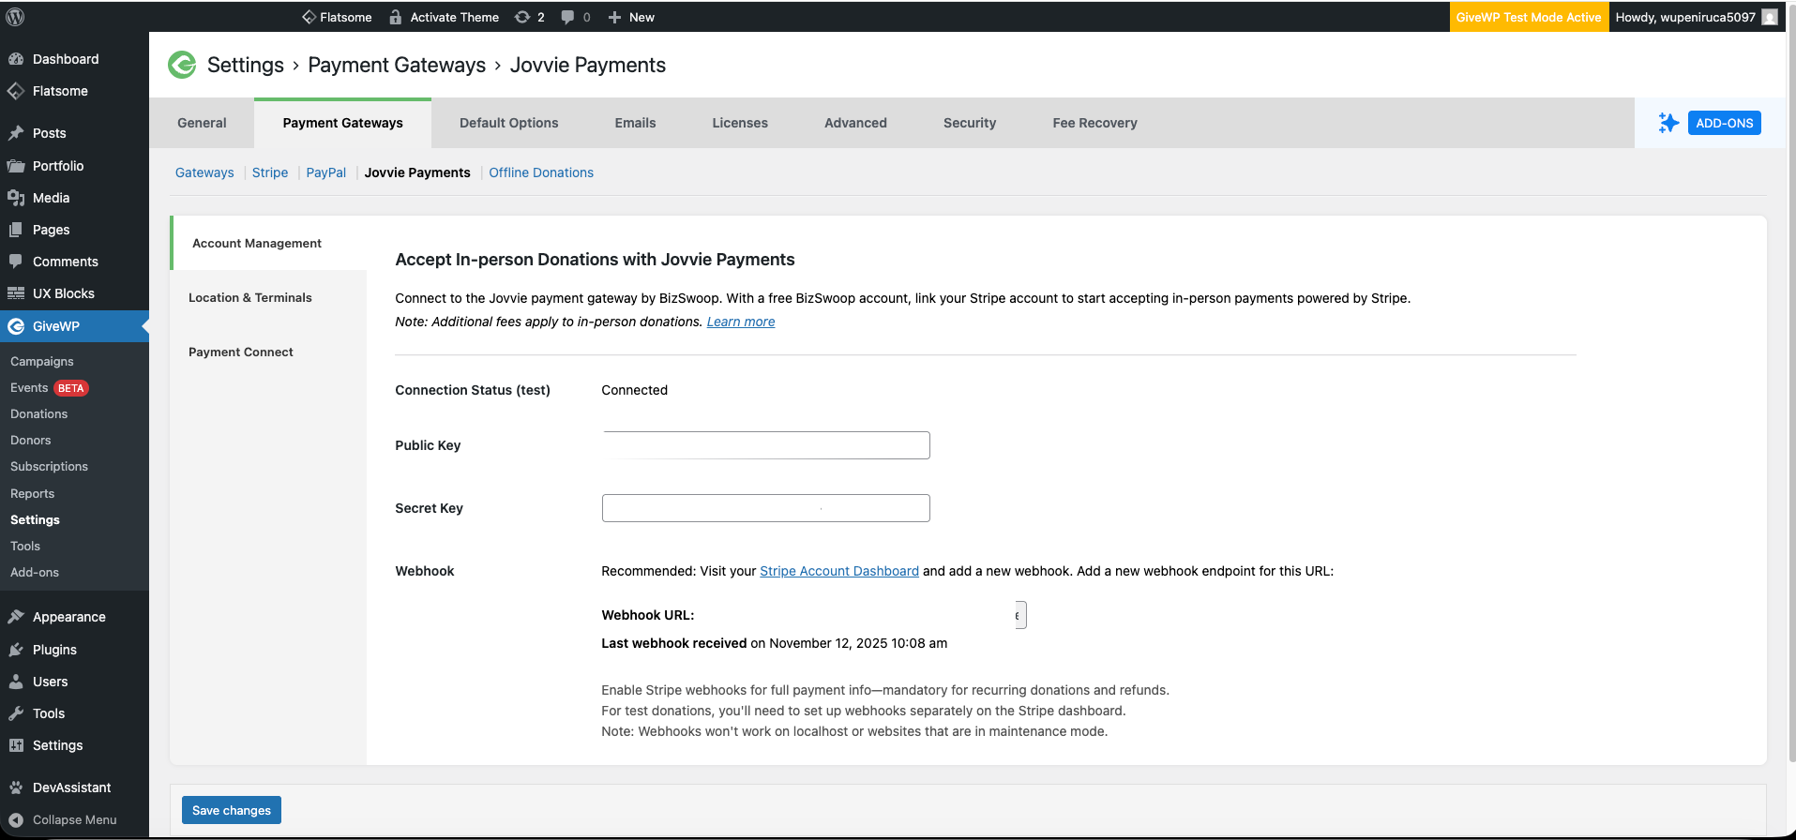Click the Learn more link
This screenshot has height=840, width=1796.
coord(740,322)
